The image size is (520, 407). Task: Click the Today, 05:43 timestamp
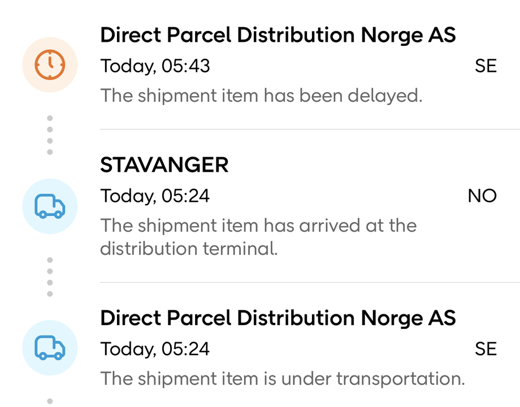click(155, 66)
